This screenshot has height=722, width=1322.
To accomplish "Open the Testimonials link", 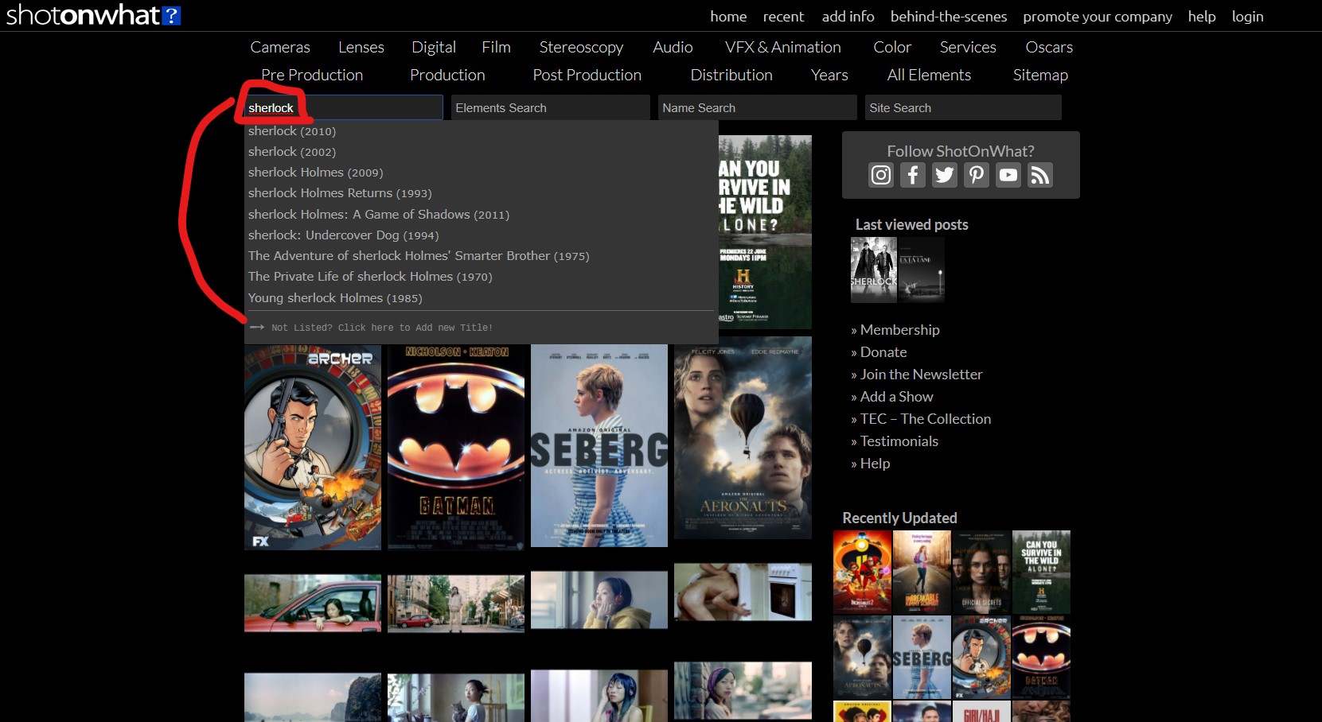I will coord(899,441).
